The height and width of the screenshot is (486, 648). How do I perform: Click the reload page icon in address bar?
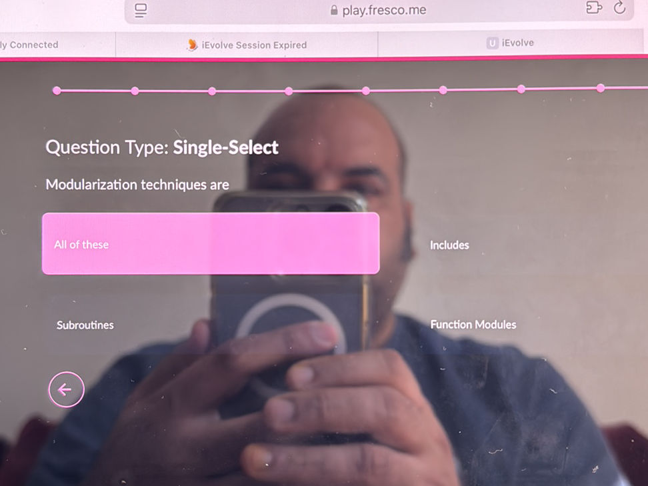pyautogui.click(x=619, y=7)
